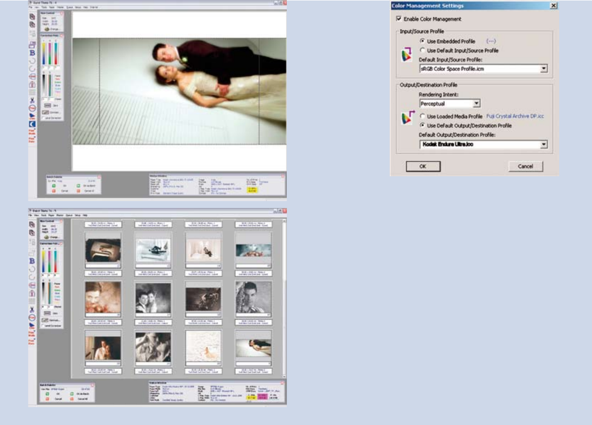Screen dimensions: 592x425
Task: Click the crescent moon icon in single-image preview window
Action: click(32, 124)
